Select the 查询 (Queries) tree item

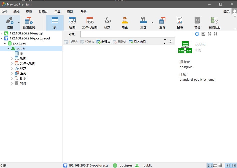click(23, 73)
